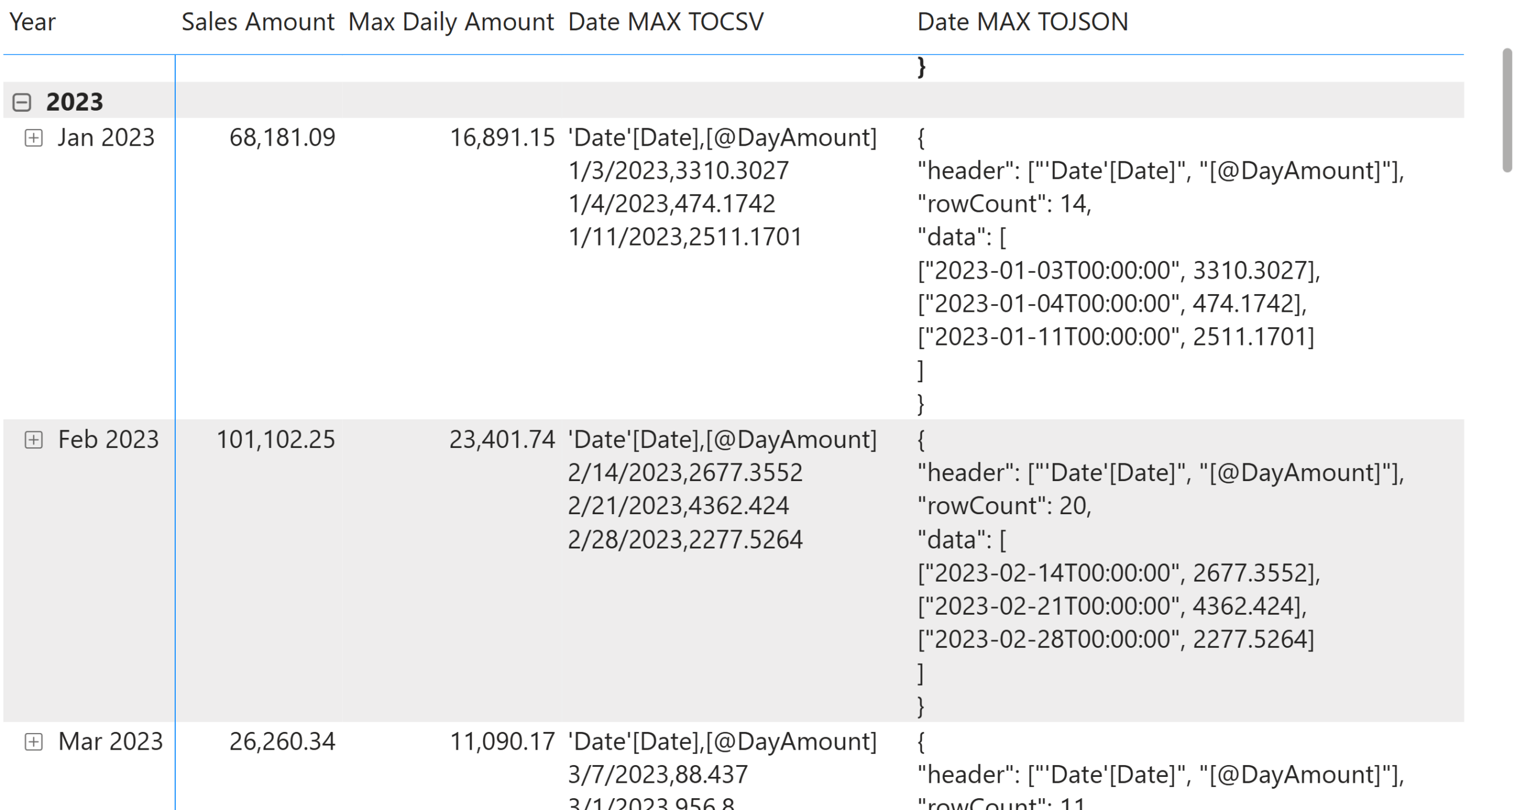This screenshot has height=810, width=1515.
Task: Expand the Feb 2023 month row
Action: pyautogui.click(x=34, y=440)
